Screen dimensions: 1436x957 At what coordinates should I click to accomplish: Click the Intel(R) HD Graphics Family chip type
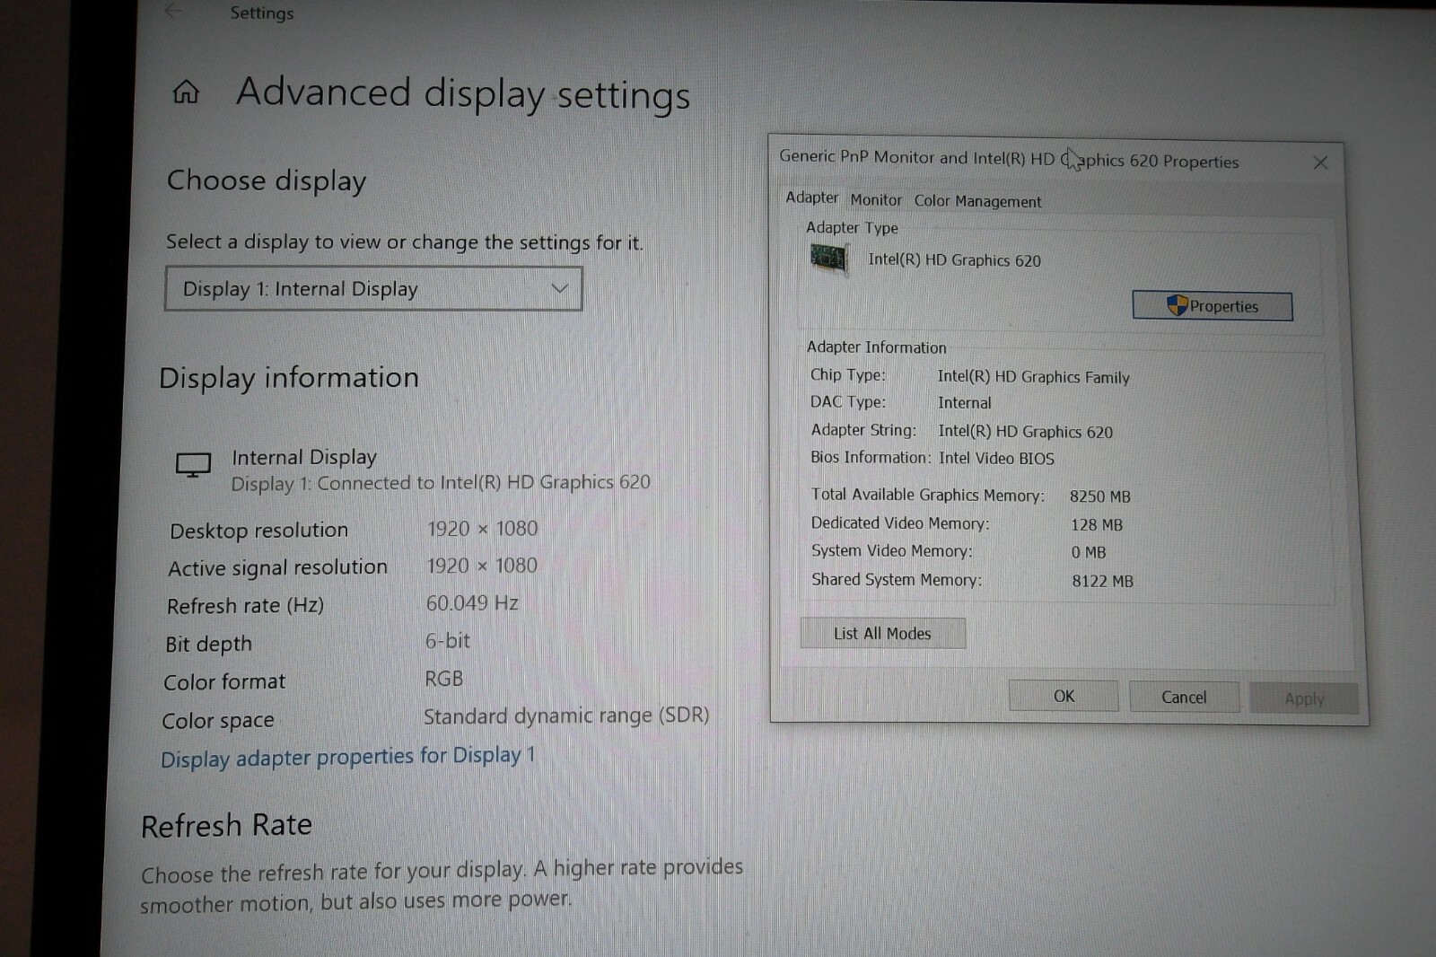pos(1033,378)
